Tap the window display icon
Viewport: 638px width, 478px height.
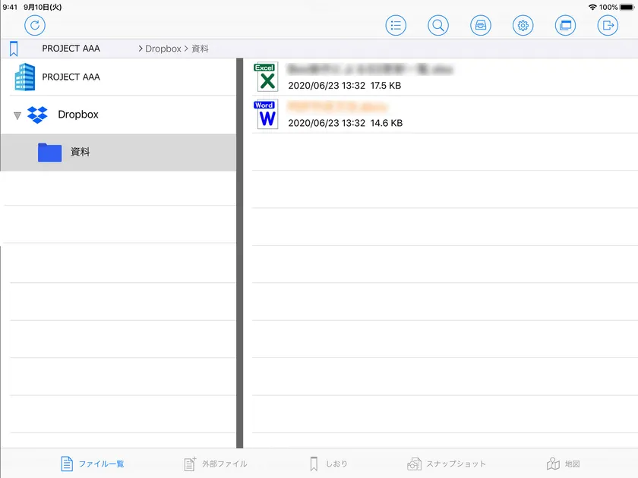click(565, 25)
